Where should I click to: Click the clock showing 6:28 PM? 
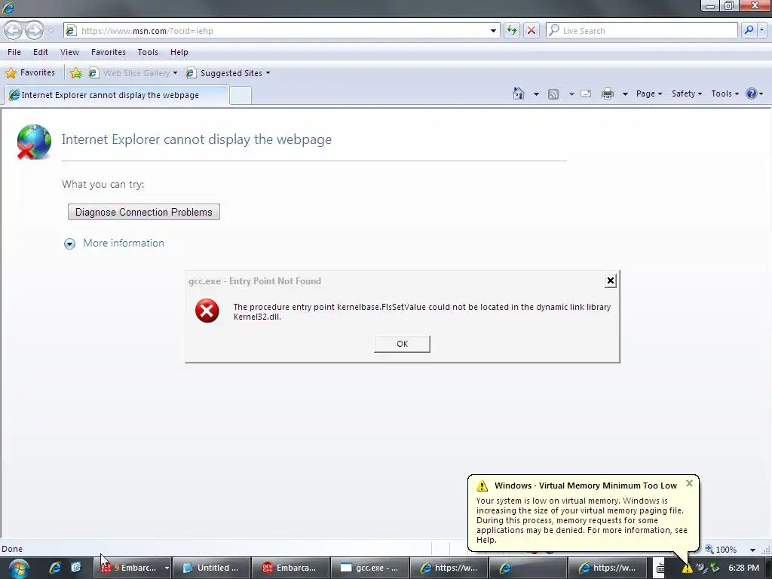click(743, 568)
